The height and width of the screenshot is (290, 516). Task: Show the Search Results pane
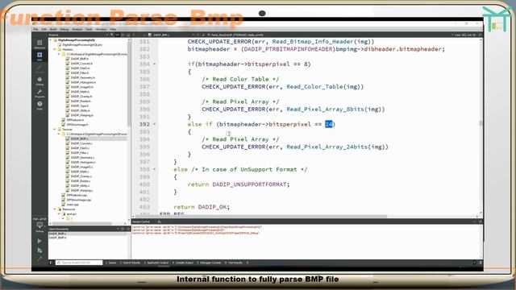point(131,263)
